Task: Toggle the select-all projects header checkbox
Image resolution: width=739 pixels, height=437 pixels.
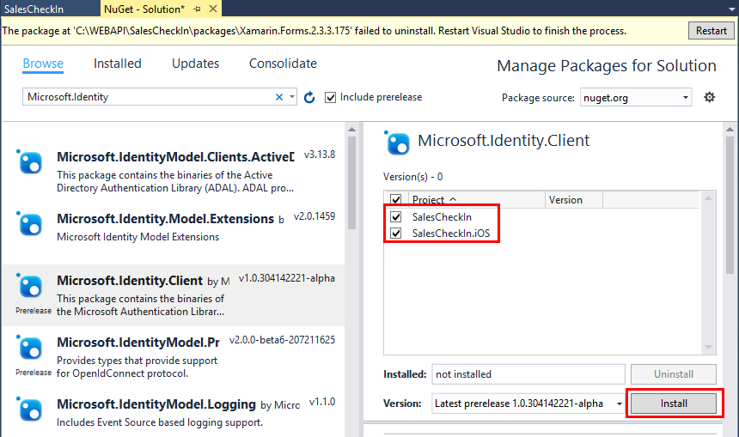Action: pos(396,200)
